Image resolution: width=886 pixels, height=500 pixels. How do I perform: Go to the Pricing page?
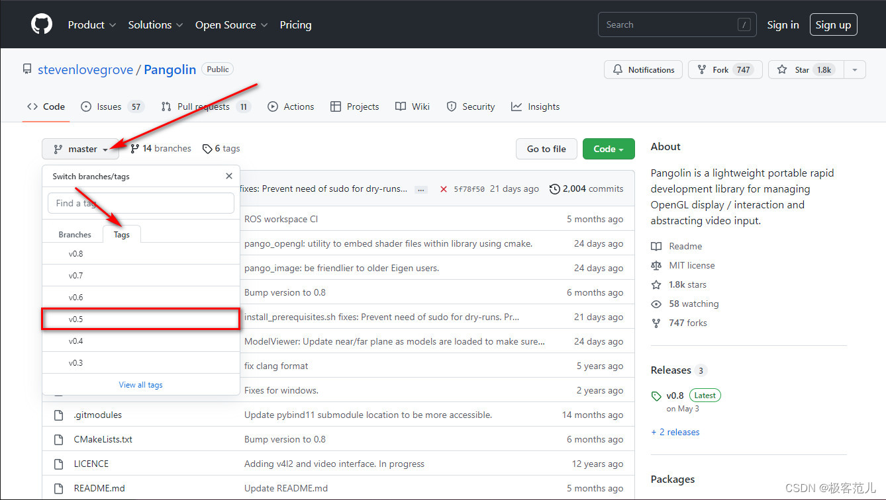(295, 24)
